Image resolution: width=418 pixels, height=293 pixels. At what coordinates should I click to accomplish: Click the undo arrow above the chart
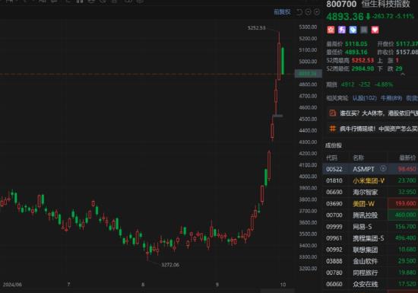pyautogui.click(x=299, y=12)
